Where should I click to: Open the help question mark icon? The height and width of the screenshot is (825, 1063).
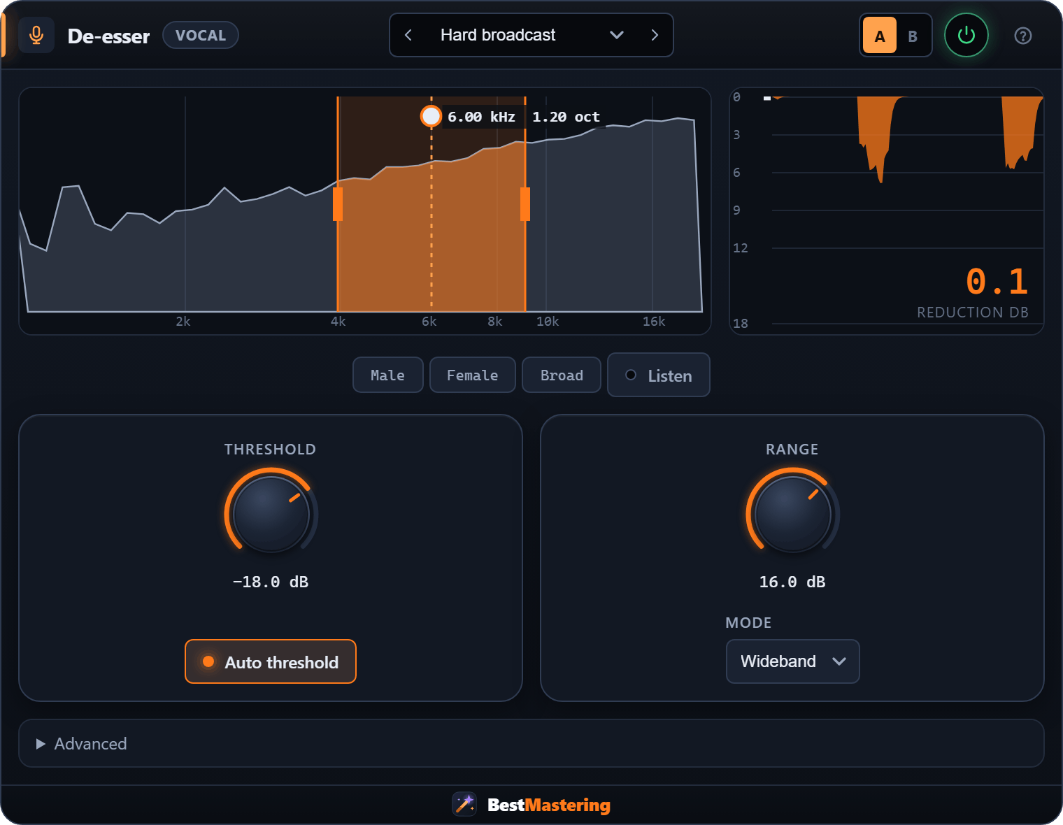coord(1022,36)
